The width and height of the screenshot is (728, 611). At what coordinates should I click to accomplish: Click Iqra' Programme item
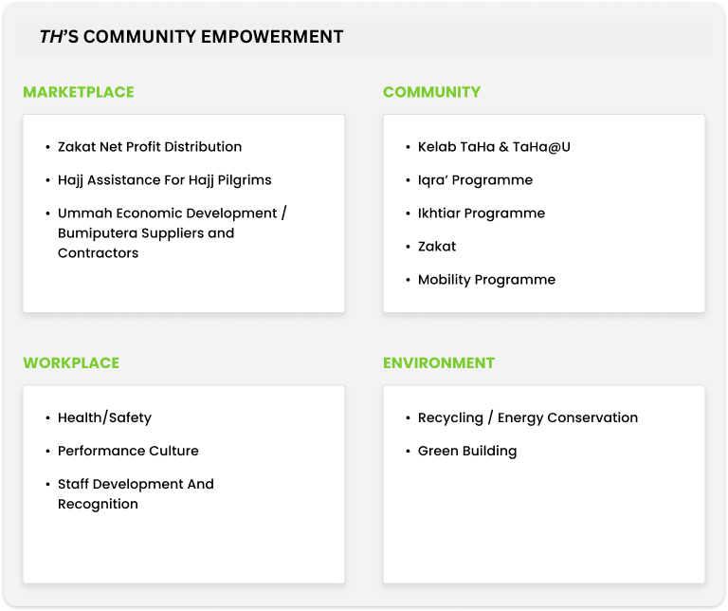[x=475, y=180]
